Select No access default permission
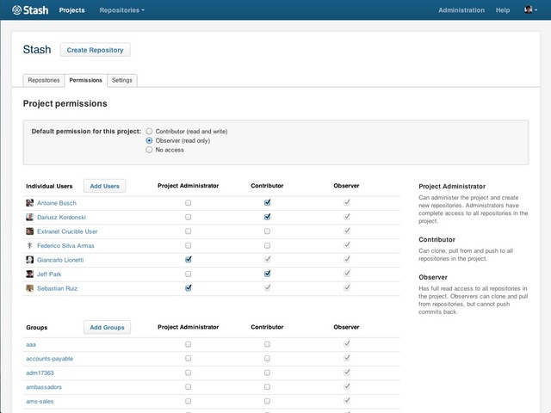551x413 pixels. tap(149, 150)
